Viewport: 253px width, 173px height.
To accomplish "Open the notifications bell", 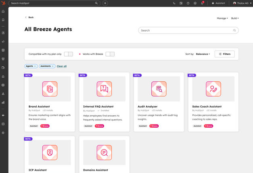I will [202, 3].
